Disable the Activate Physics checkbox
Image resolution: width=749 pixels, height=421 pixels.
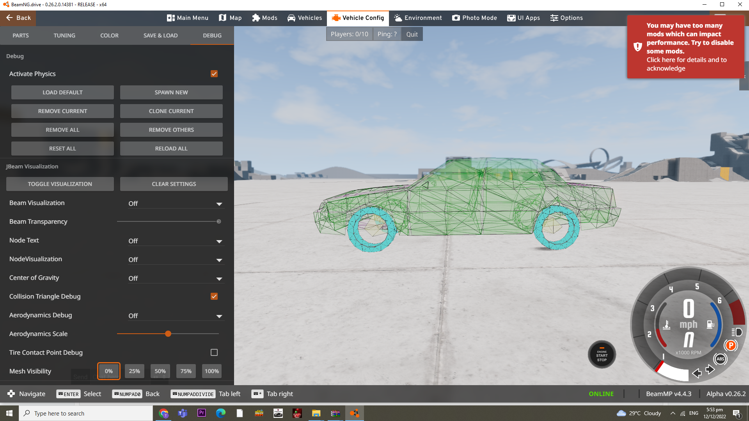214,74
